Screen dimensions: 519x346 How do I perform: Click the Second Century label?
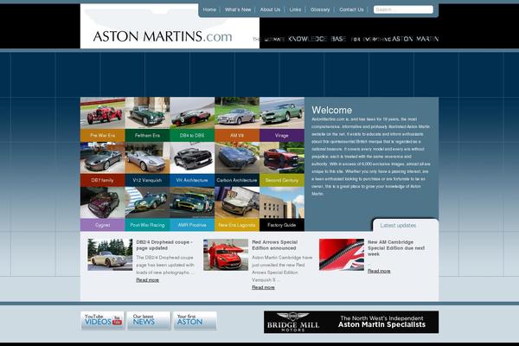tap(282, 180)
